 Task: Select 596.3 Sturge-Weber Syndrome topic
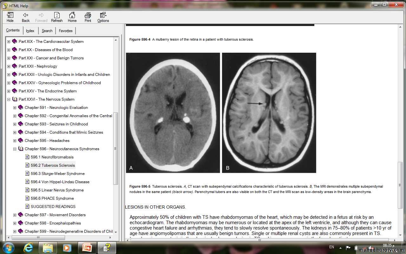[57, 174]
